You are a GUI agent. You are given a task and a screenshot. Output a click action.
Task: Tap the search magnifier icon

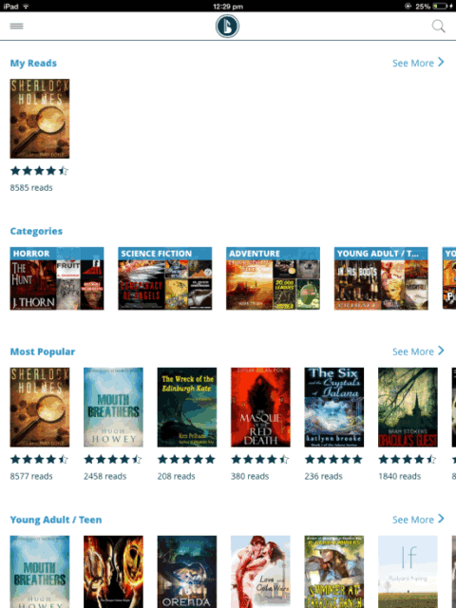(x=439, y=27)
